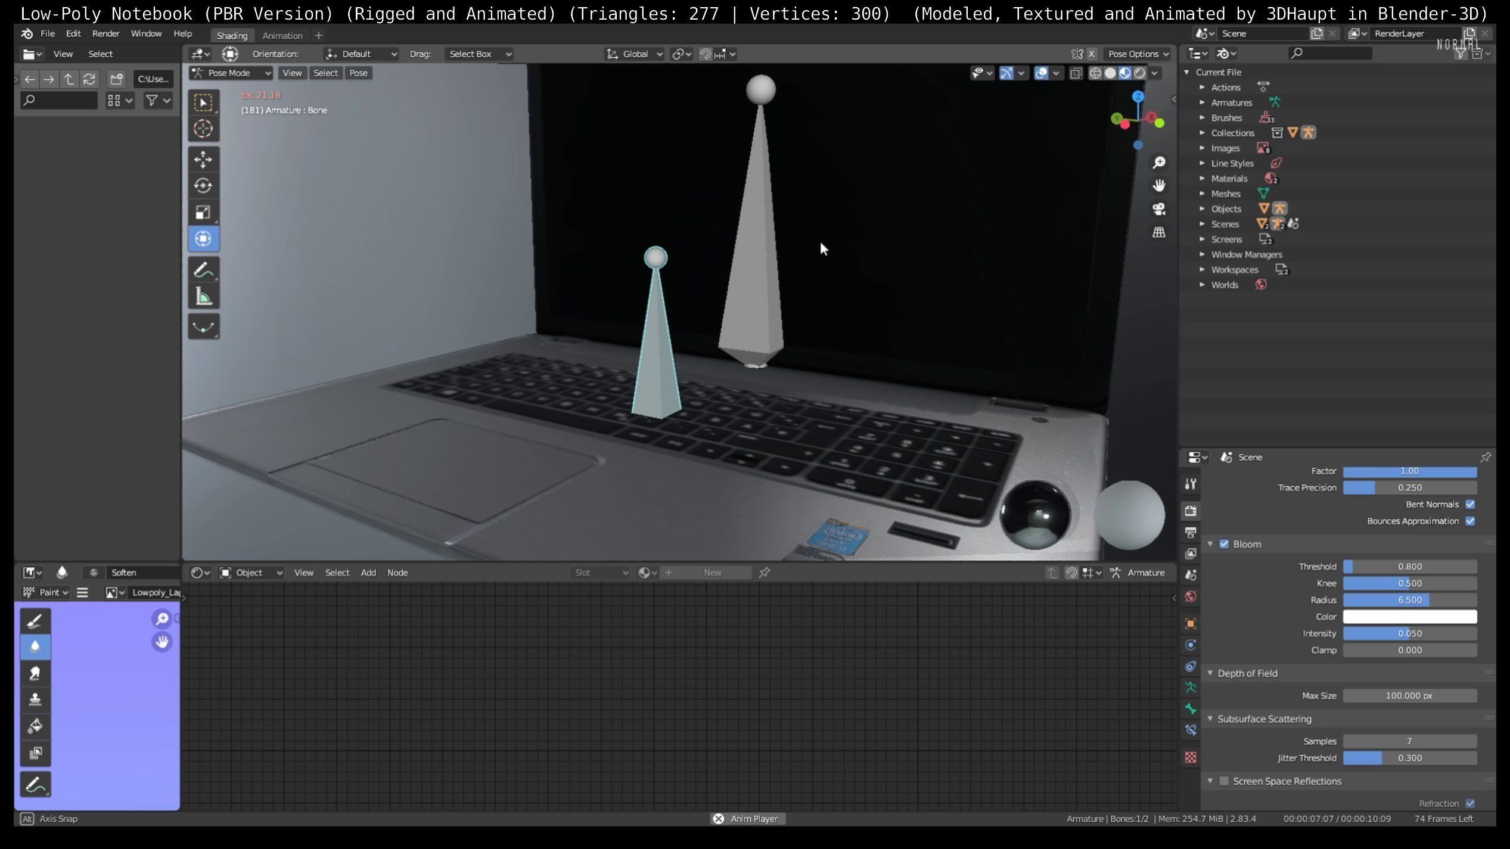Select the Scale tool

pos(203,212)
